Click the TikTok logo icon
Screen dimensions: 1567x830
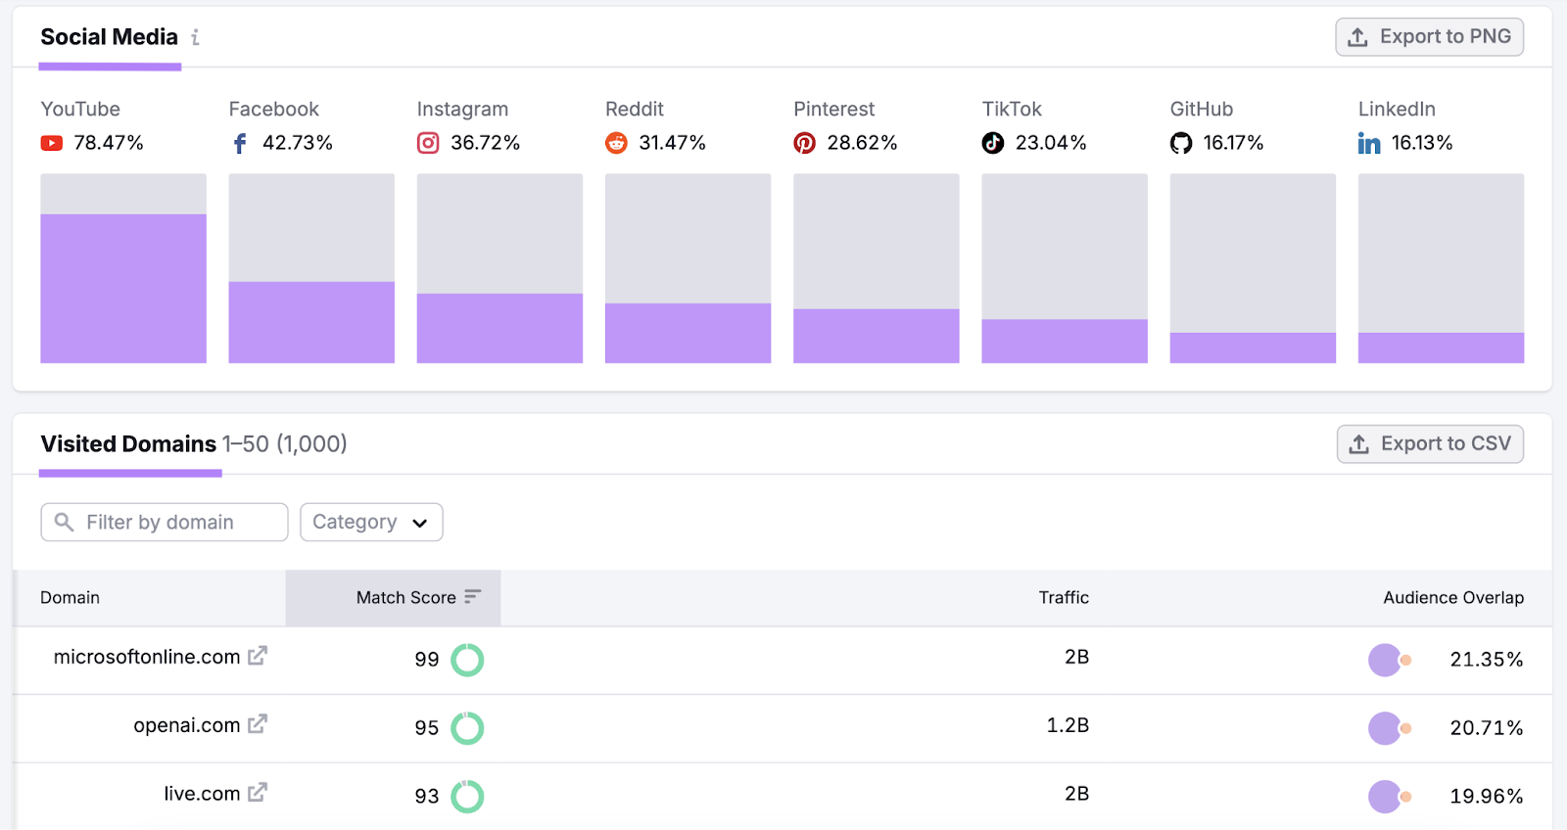(x=993, y=143)
